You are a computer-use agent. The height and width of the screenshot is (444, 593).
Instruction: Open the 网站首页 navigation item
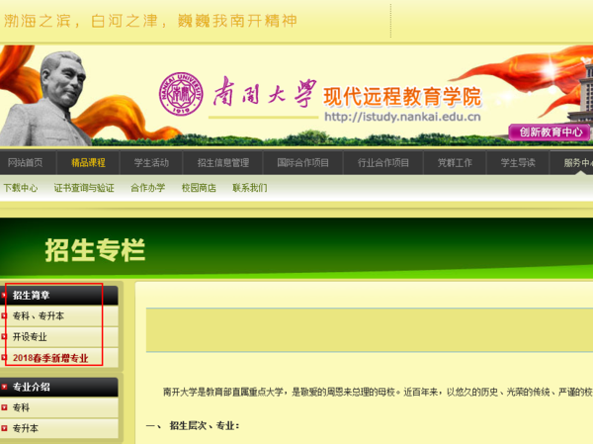pos(26,163)
